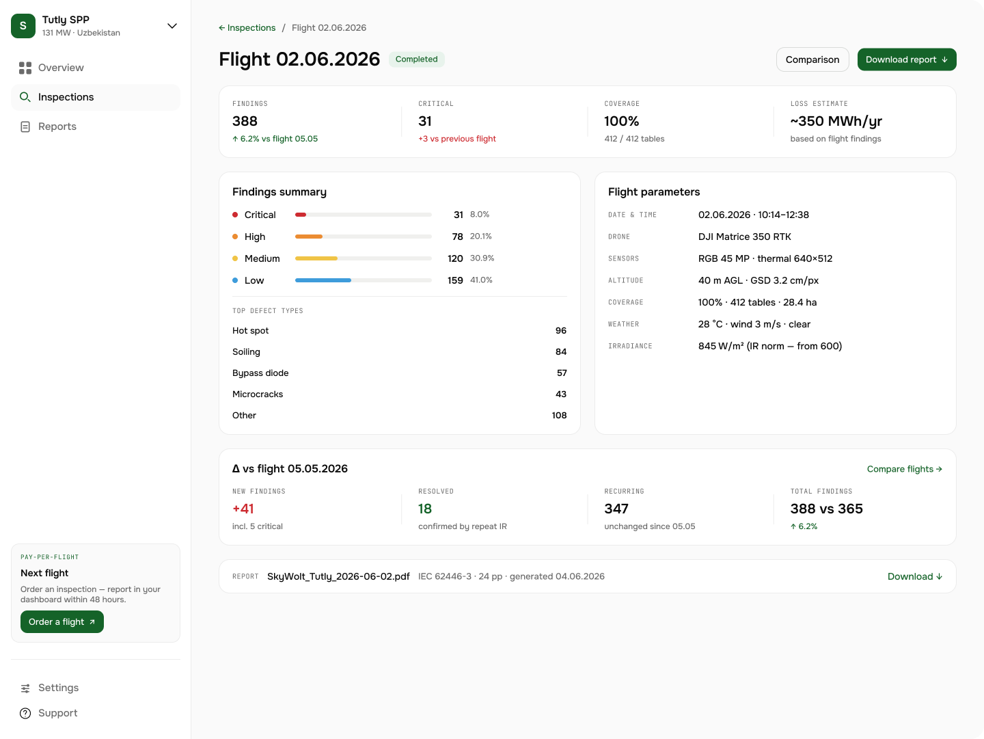The image size is (984, 739).
Task: Click the Inspections magnifier icon
Action: click(25, 97)
